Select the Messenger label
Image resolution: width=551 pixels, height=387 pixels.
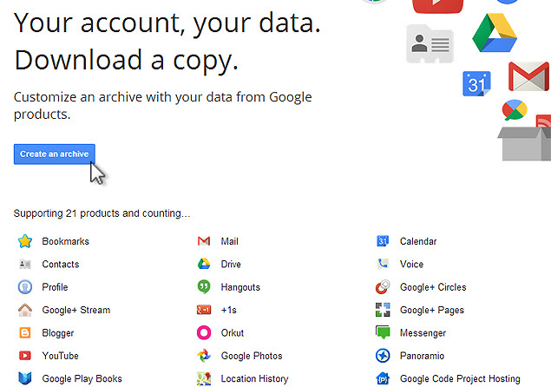click(423, 333)
